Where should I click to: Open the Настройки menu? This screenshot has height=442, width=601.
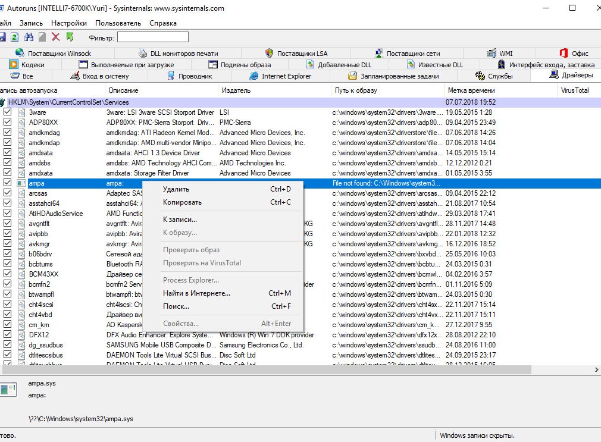pos(69,23)
